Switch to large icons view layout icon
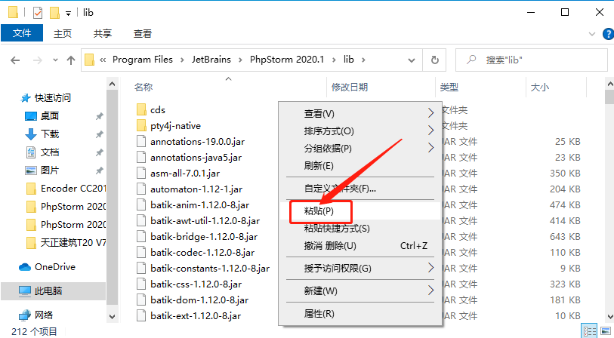Screen dimensions: 614x338 point(606,331)
